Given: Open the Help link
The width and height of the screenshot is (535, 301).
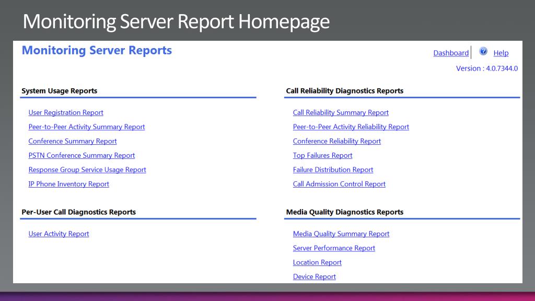Looking at the screenshot, I should [501, 53].
